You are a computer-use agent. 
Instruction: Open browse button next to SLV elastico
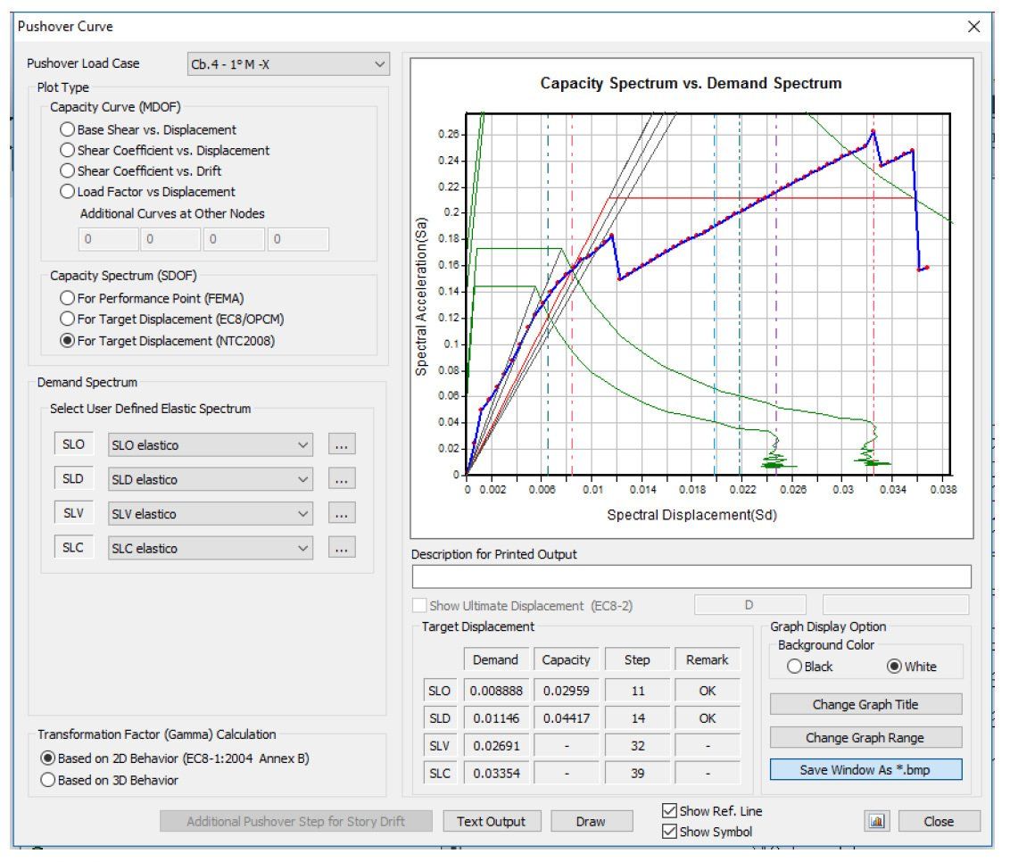click(x=342, y=514)
